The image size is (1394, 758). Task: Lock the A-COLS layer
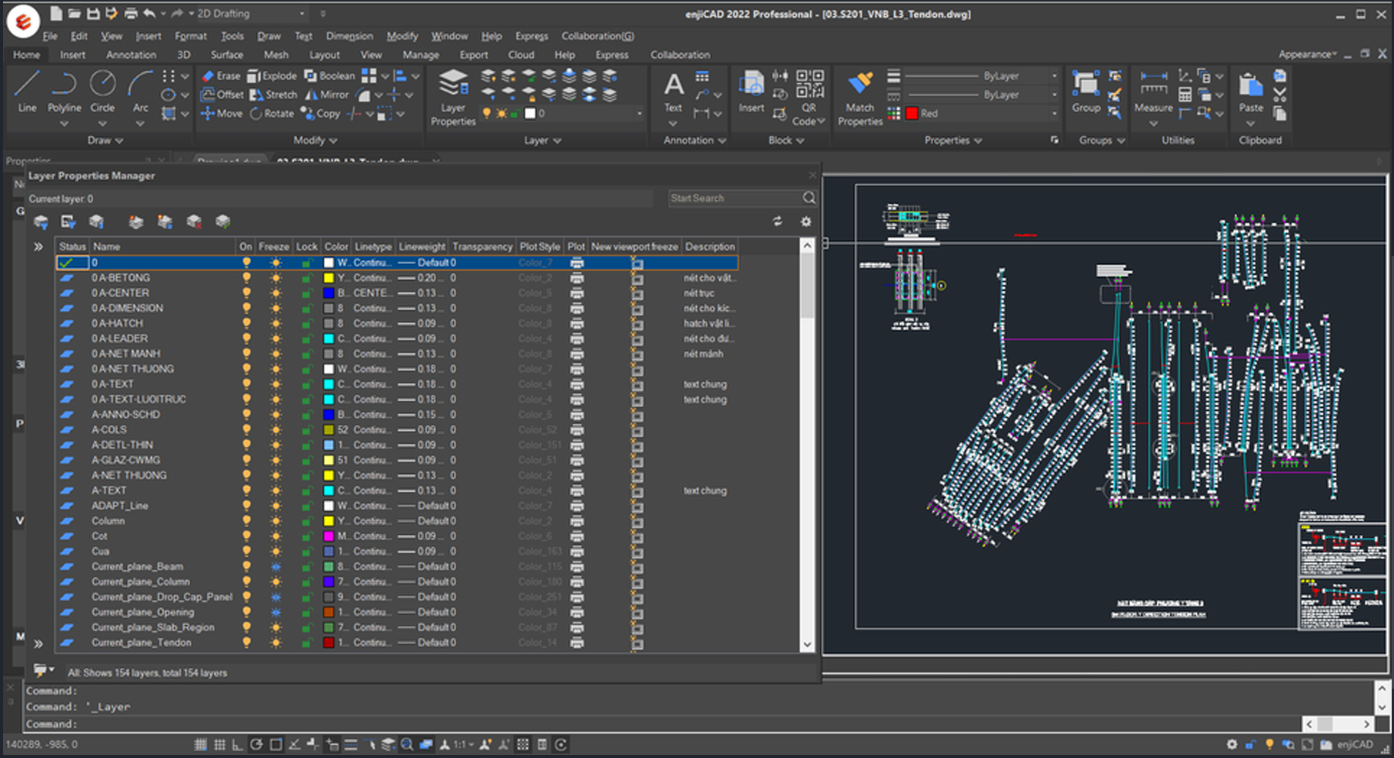point(306,430)
